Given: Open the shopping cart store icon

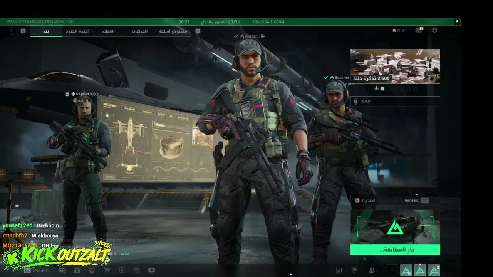Looking at the screenshot, I should [x=107, y=270].
